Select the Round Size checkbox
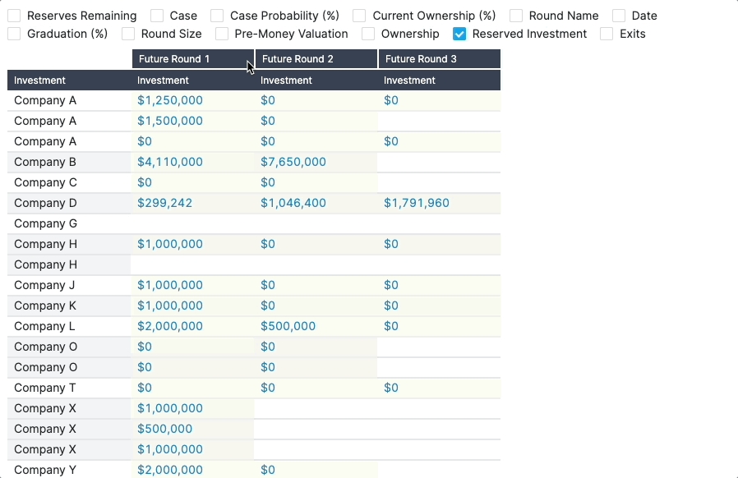 point(128,34)
